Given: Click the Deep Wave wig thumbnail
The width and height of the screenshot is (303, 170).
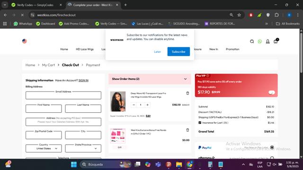Looking at the screenshot, I should (118, 102).
